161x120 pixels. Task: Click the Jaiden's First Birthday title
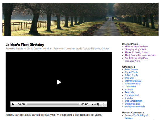[x=25, y=45]
